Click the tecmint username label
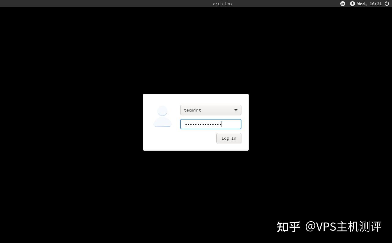This screenshot has width=392, height=243. coord(192,110)
